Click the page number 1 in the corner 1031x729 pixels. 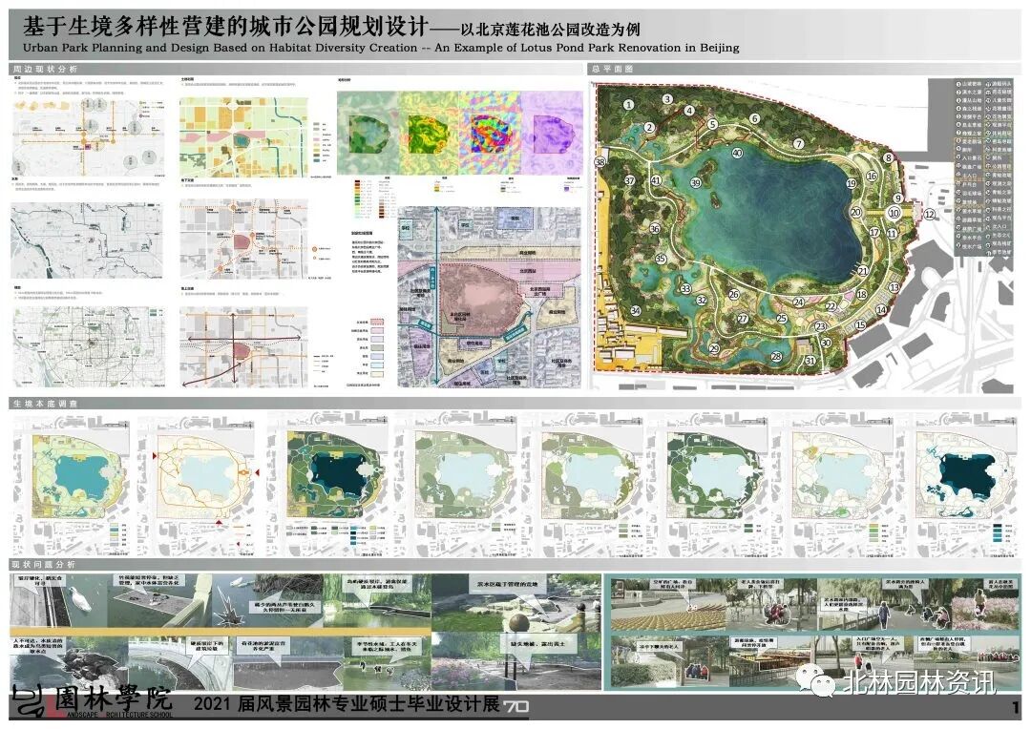(x=1016, y=707)
